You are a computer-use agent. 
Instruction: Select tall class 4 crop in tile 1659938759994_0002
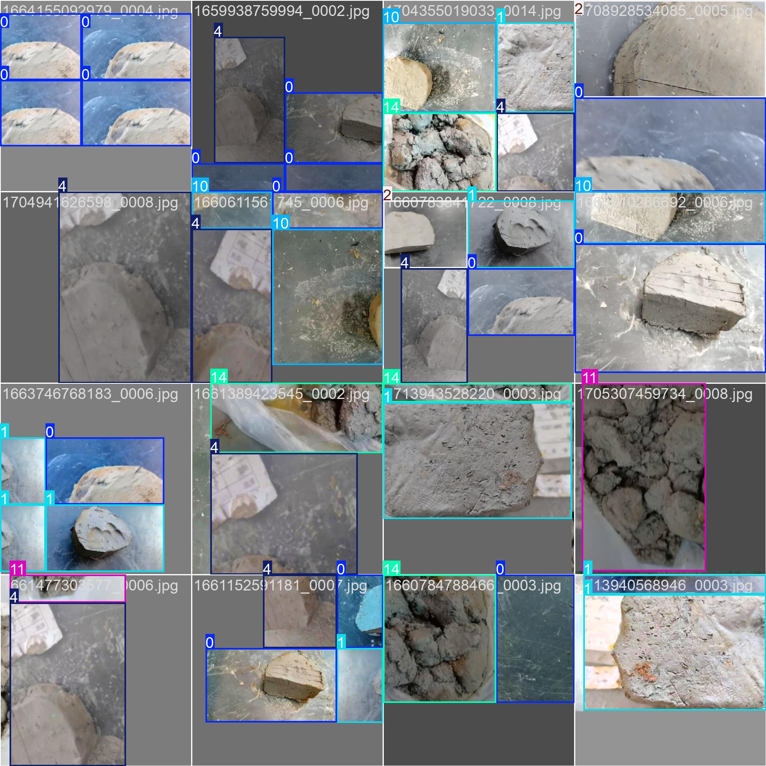coord(250,100)
